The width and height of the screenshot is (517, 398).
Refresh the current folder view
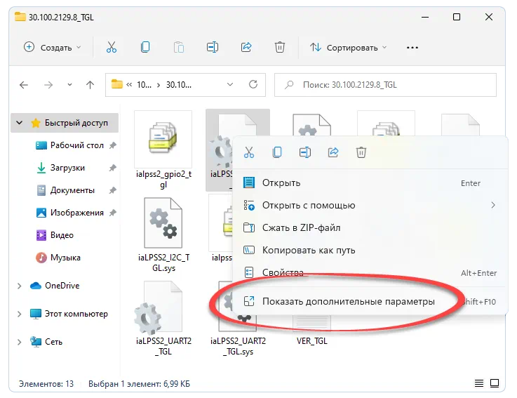[x=253, y=84]
